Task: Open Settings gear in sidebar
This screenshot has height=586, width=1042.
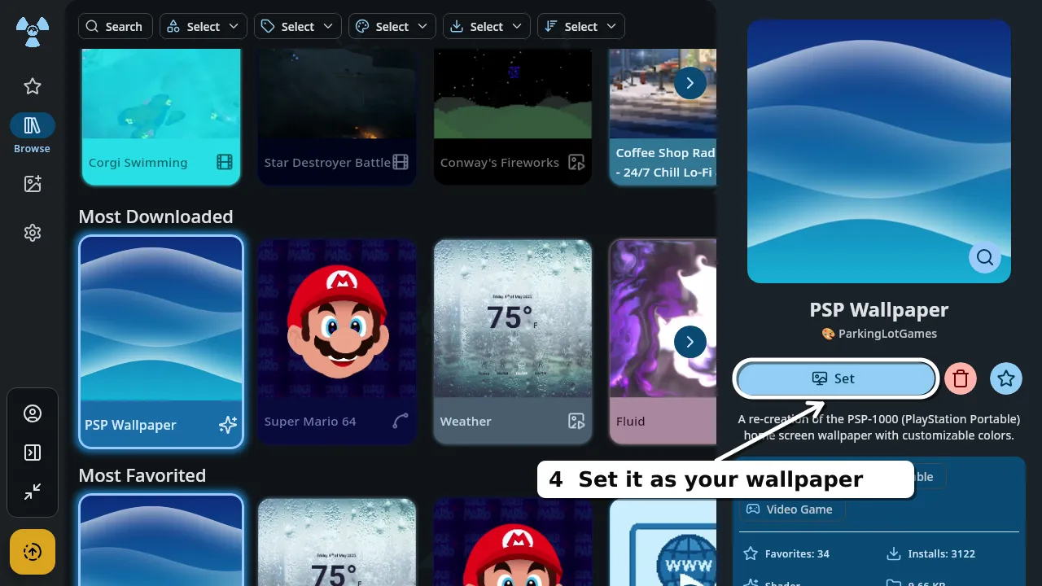Action: pos(33,234)
